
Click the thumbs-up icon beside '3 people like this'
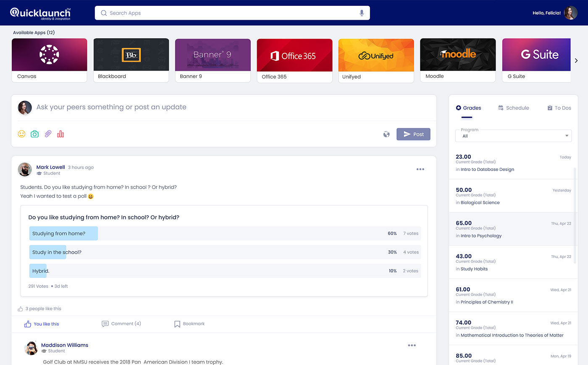[20, 309]
